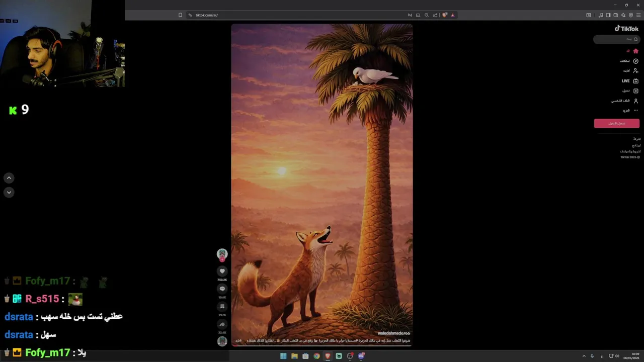Toggle the browser sidebar panel icon
This screenshot has height=362, width=644.
608,15
